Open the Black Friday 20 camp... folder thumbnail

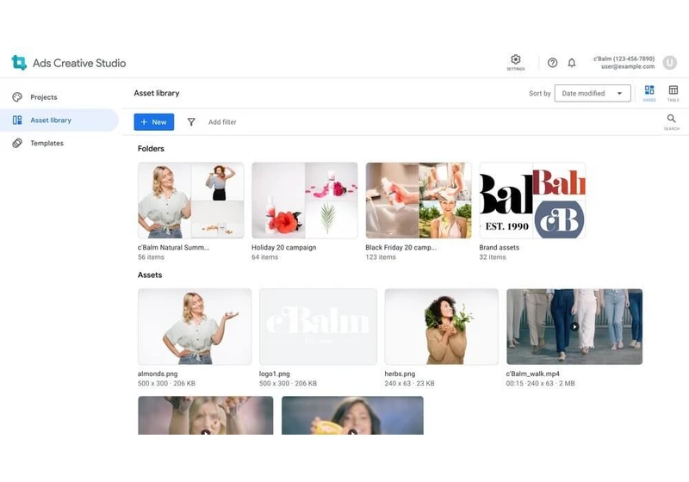pyautogui.click(x=419, y=201)
